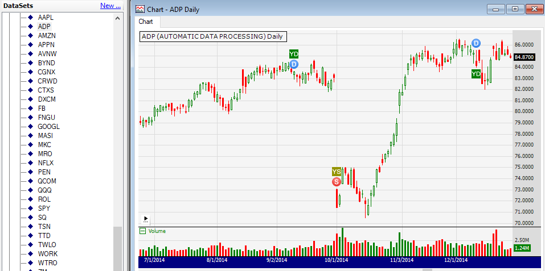Close the Chart - ADP Daily window
The height and width of the screenshot is (271, 545).
click(534, 9)
